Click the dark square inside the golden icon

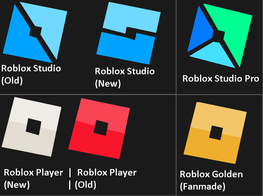[216, 132]
